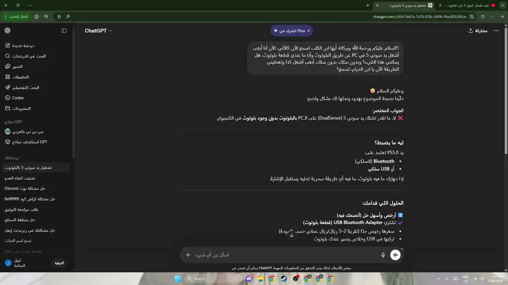
Task: Open ChatGPT model selector dropdown
Action: coord(98,30)
